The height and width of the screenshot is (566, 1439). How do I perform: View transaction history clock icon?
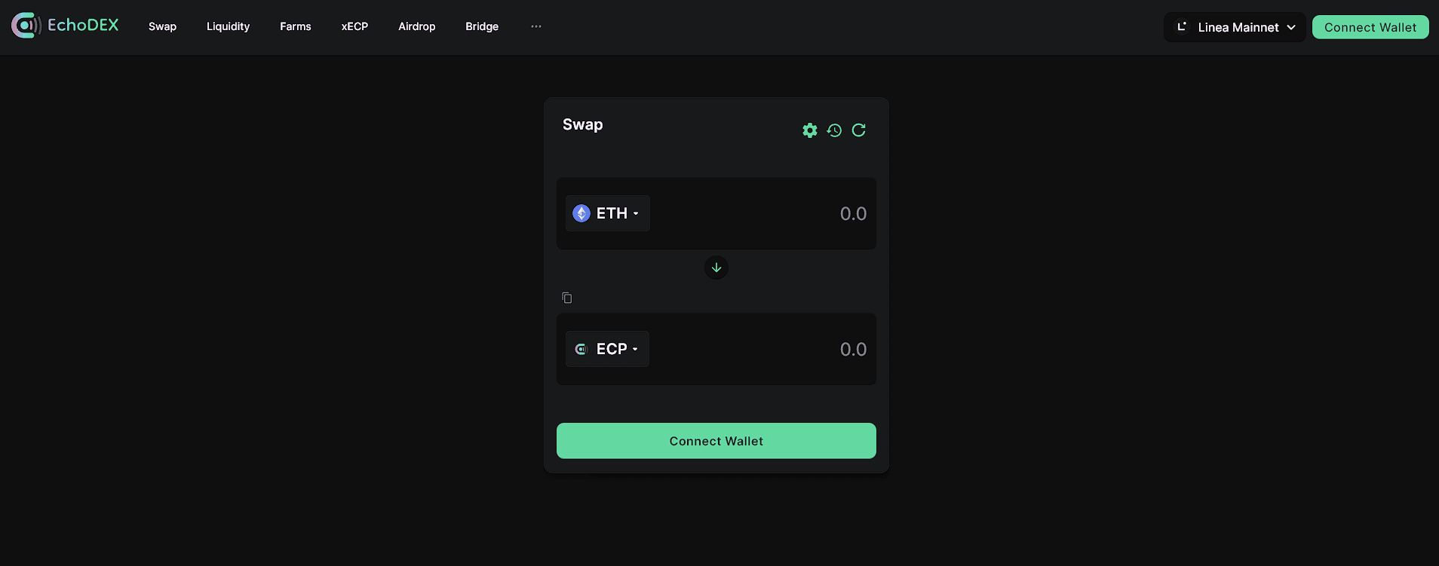pyautogui.click(x=834, y=130)
